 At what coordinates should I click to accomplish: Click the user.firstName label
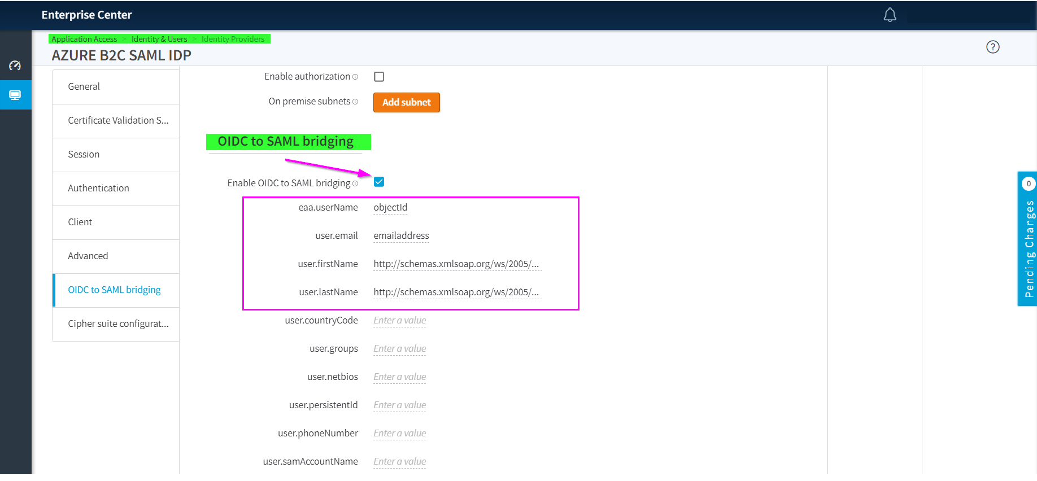(x=328, y=264)
